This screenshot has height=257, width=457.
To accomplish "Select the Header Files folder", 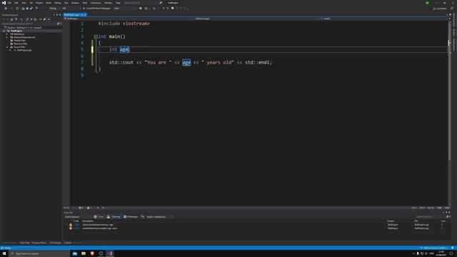I will tap(19, 41).
